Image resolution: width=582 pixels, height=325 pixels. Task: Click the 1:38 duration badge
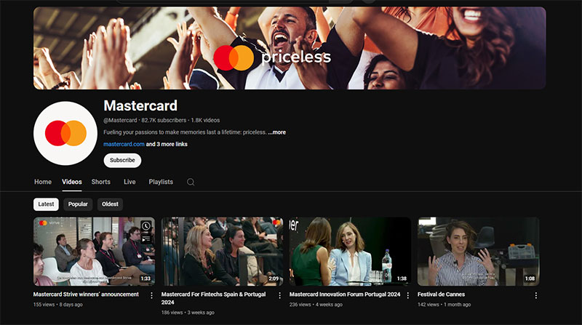pyautogui.click(x=402, y=278)
